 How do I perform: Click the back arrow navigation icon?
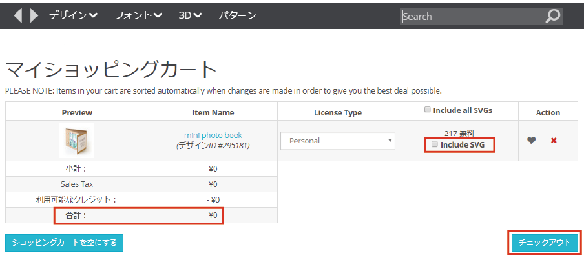[x=17, y=15]
